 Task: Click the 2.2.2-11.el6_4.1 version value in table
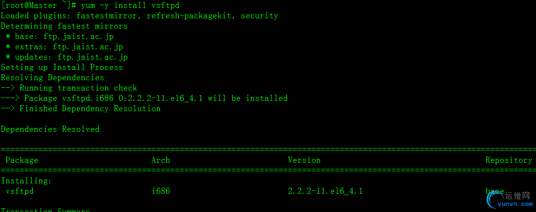click(325, 191)
